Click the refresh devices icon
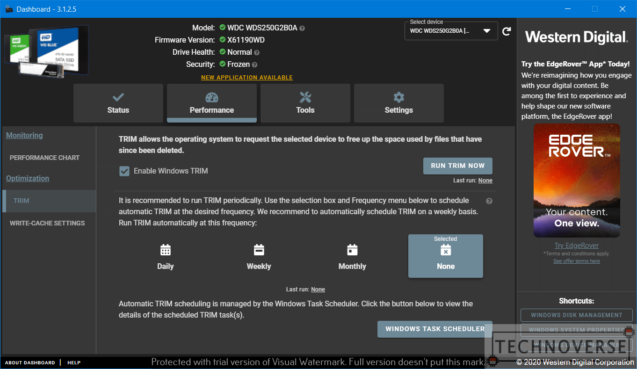The width and height of the screenshot is (637, 369). 507,31
